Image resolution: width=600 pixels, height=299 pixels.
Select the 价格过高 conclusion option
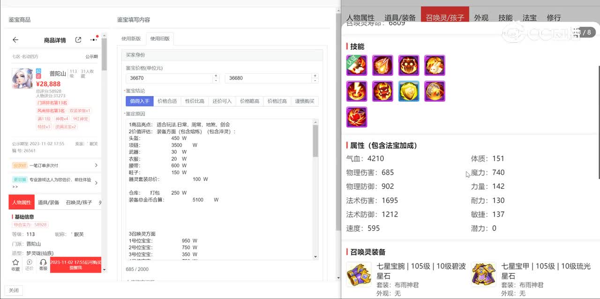pos(277,101)
